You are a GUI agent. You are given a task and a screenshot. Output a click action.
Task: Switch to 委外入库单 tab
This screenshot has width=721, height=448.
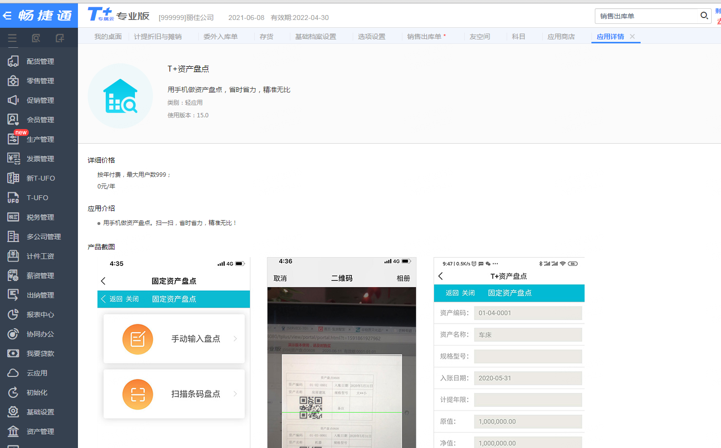coord(221,37)
